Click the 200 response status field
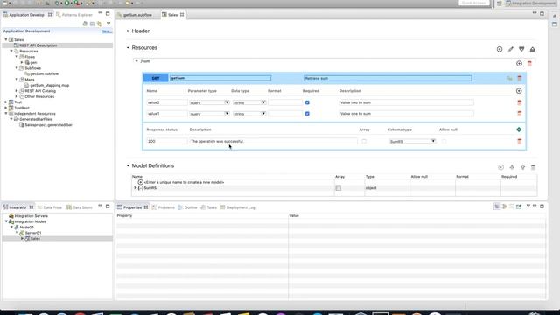 [166, 142]
